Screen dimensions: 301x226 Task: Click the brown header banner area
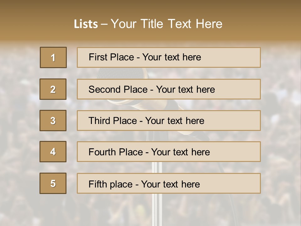(x=150, y=20)
